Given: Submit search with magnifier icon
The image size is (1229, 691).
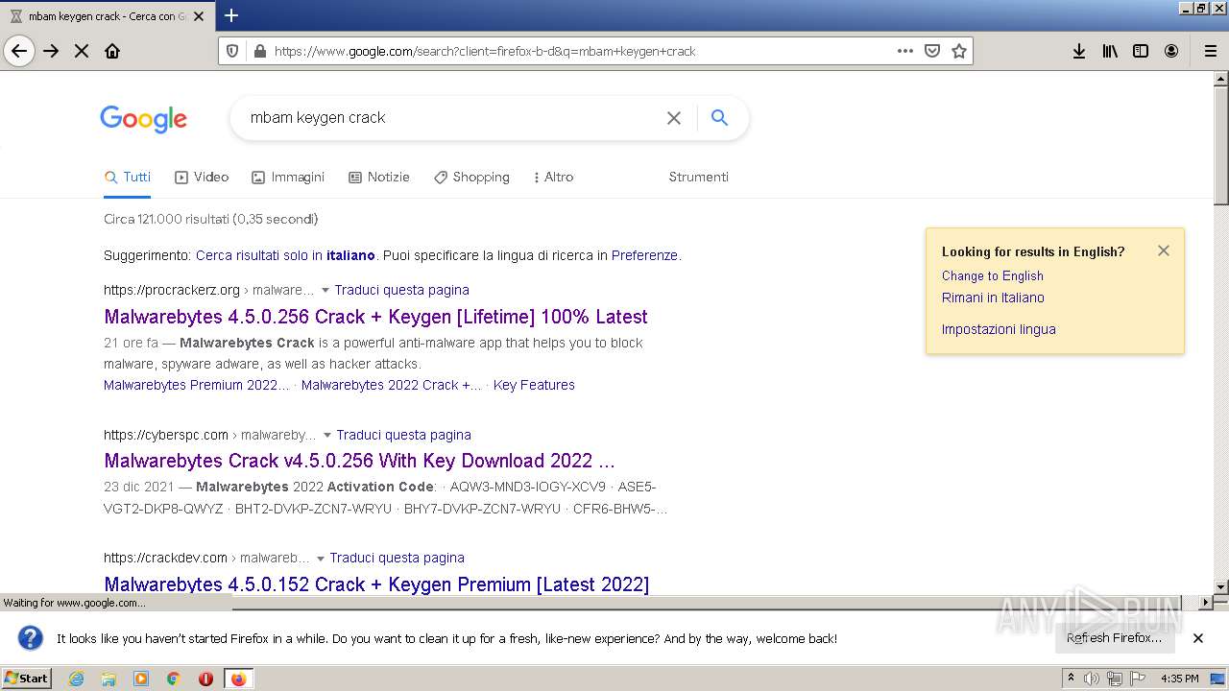Looking at the screenshot, I should coord(719,117).
